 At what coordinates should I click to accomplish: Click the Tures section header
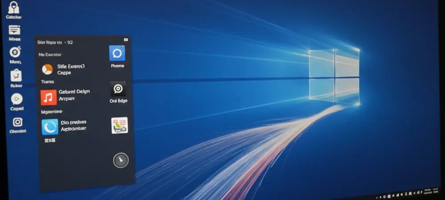(x=47, y=82)
